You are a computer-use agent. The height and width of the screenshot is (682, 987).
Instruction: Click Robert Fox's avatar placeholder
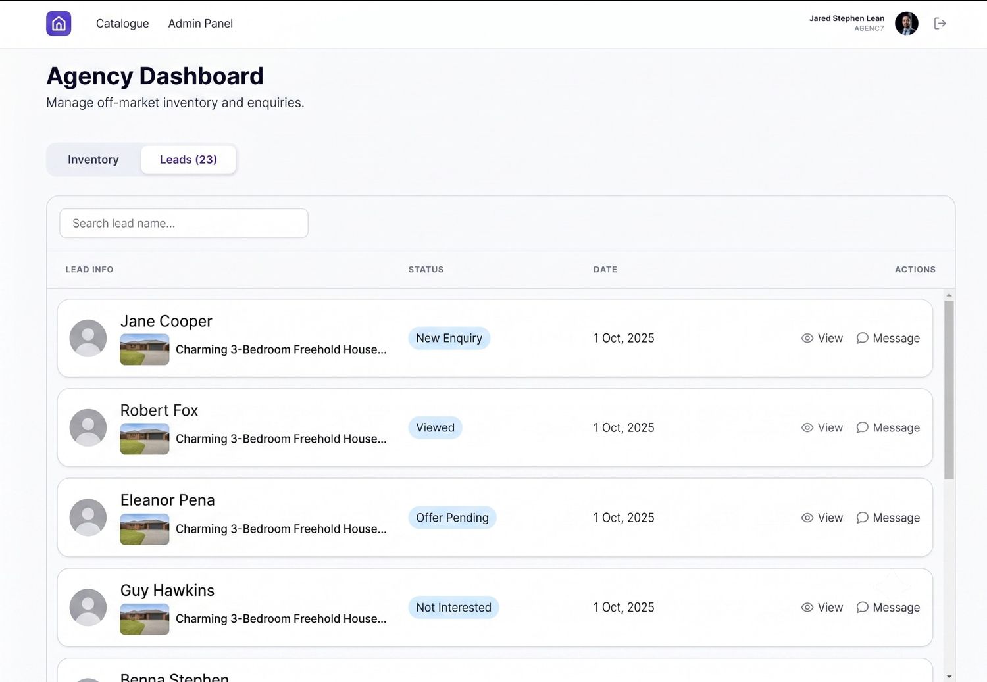(88, 427)
